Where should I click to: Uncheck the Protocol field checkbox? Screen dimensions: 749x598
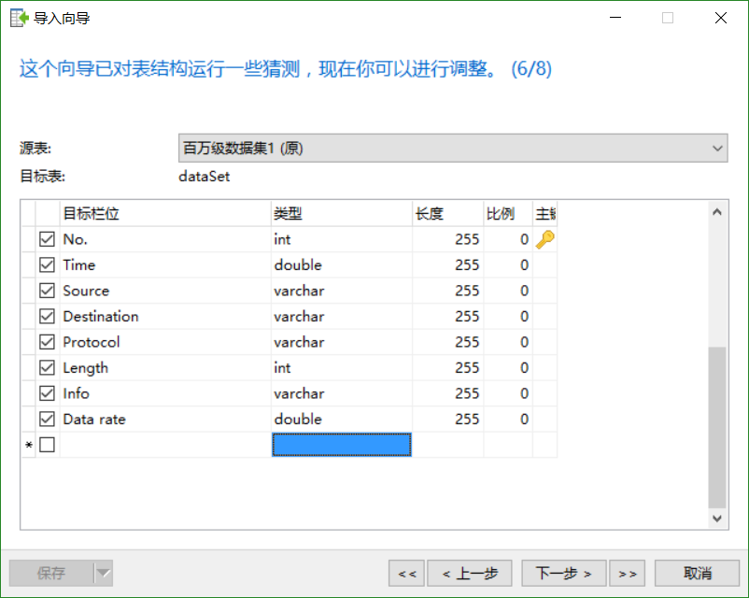click(x=47, y=342)
